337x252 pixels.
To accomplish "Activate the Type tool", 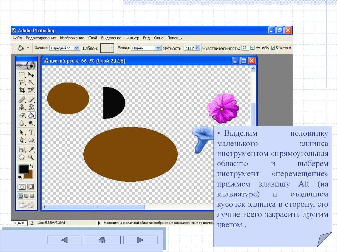I will [x=31, y=132].
